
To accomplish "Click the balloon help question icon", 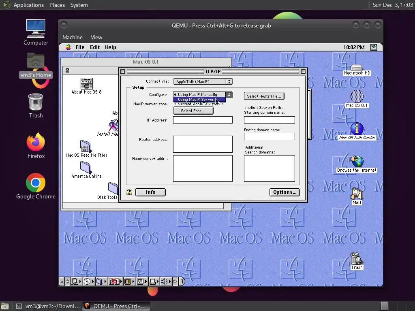I will 129,192.
